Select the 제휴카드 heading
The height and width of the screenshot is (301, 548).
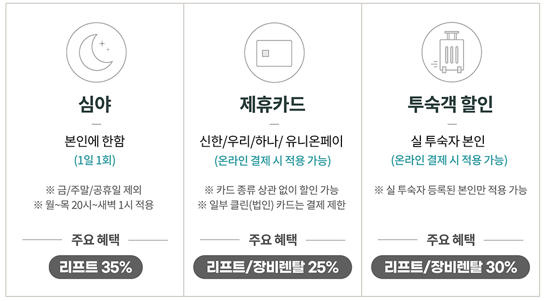(272, 104)
